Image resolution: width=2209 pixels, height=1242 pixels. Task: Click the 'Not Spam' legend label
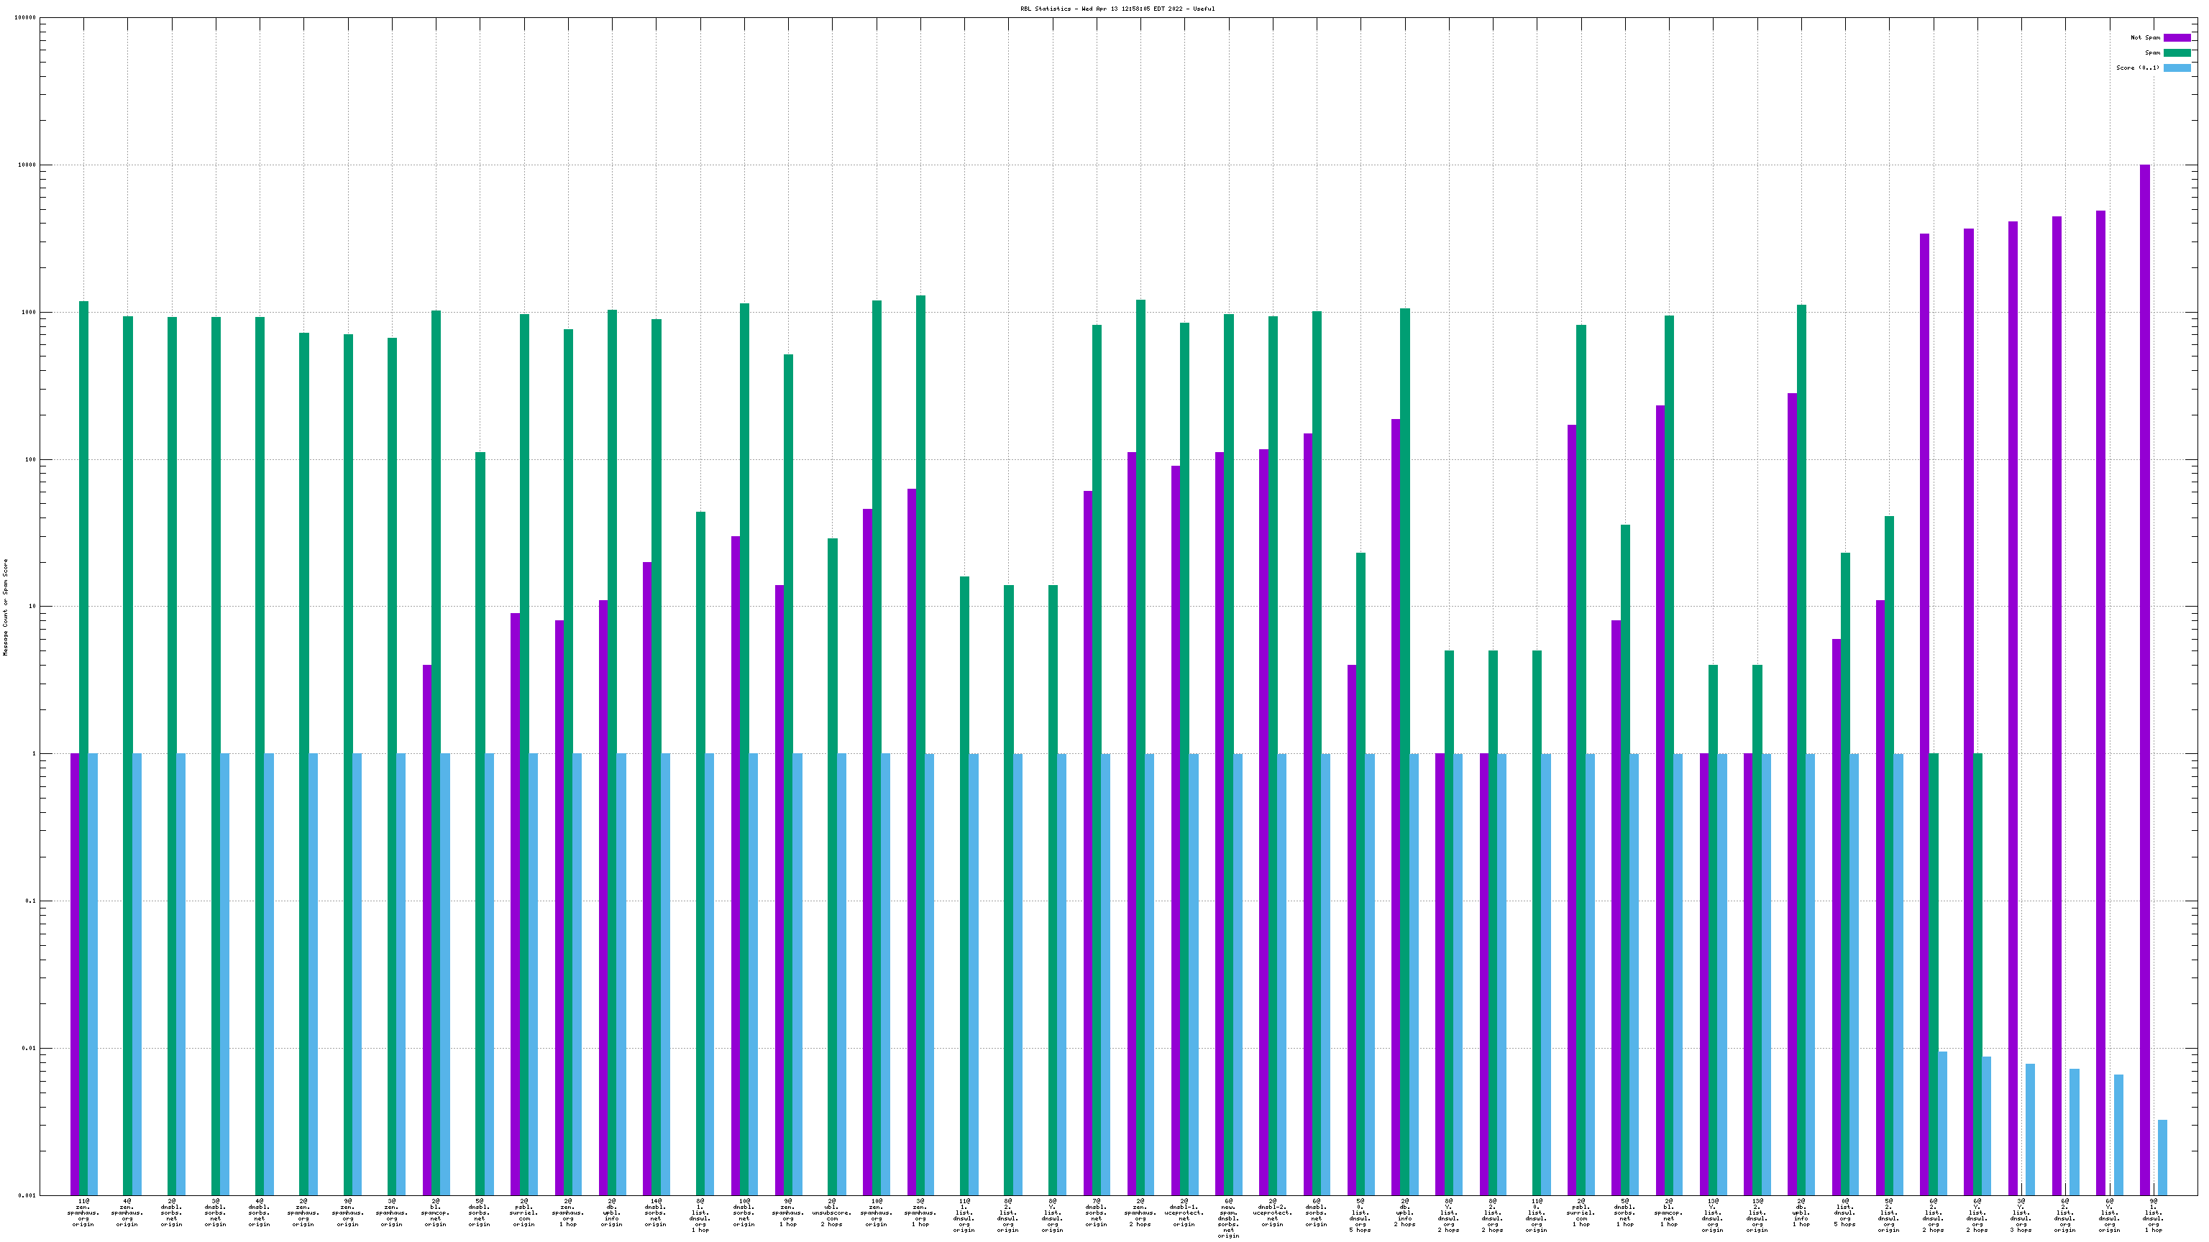click(x=2145, y=37)
